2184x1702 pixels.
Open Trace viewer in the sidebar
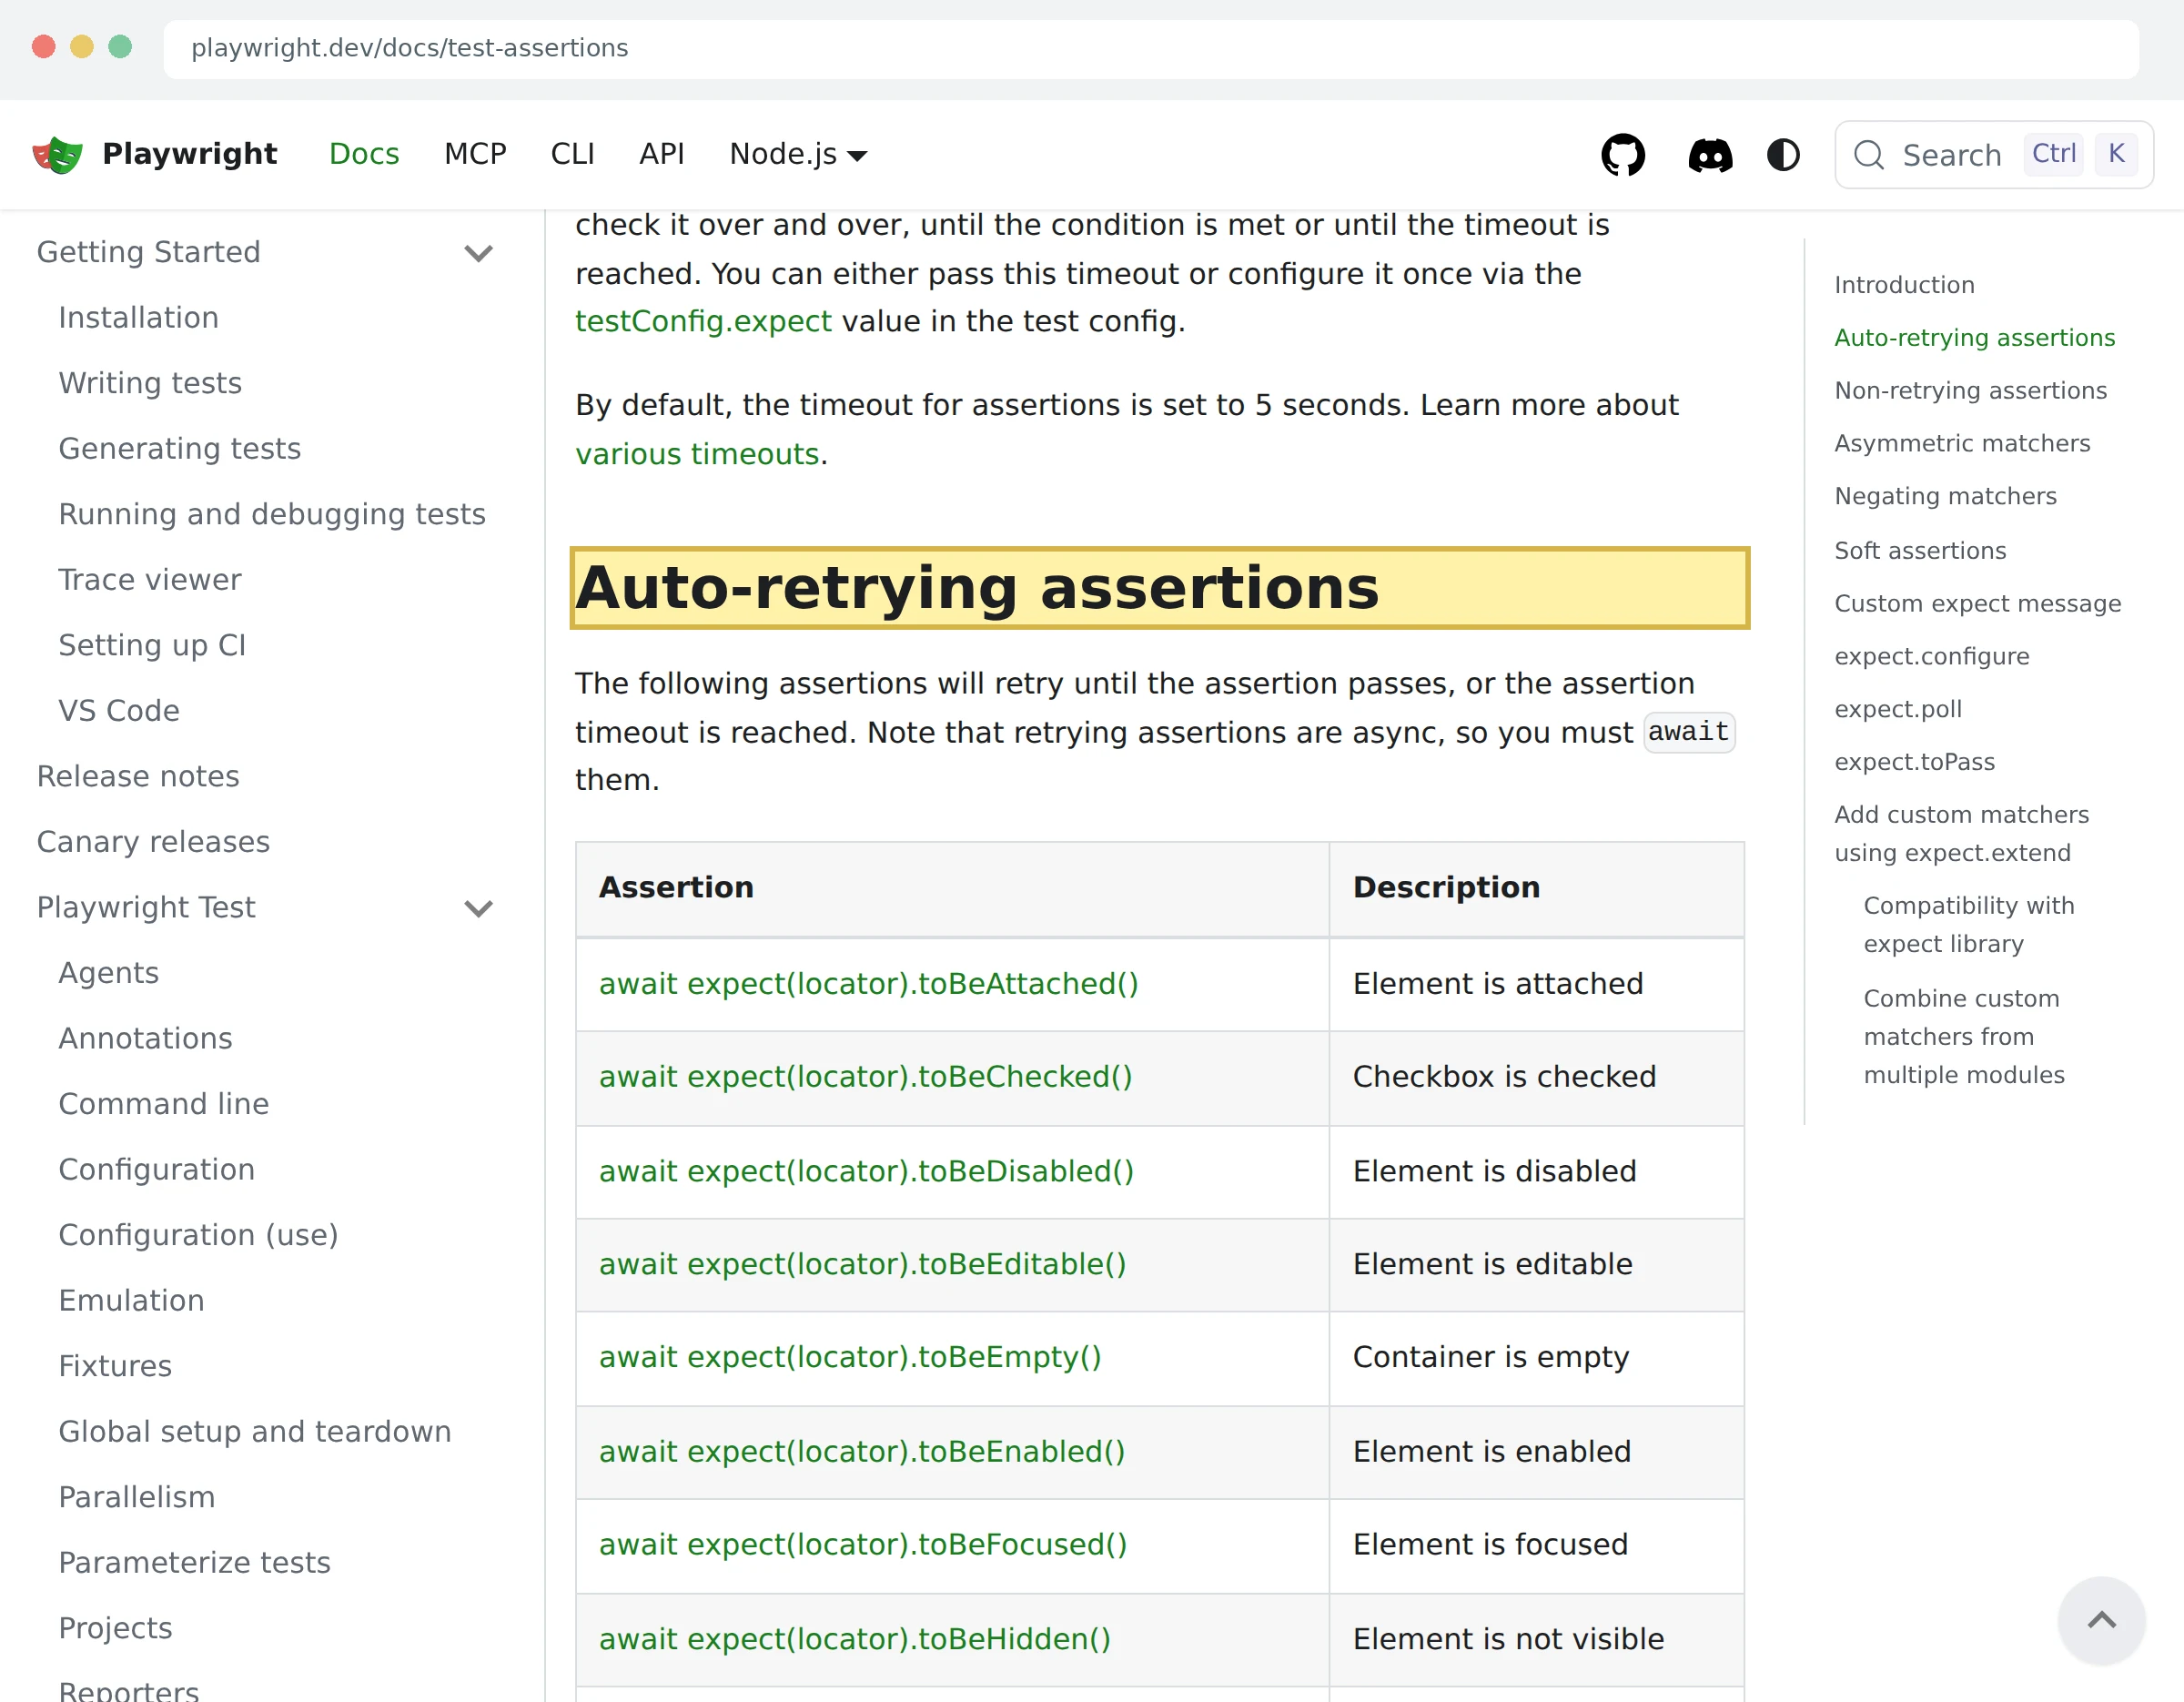[150, 580]
